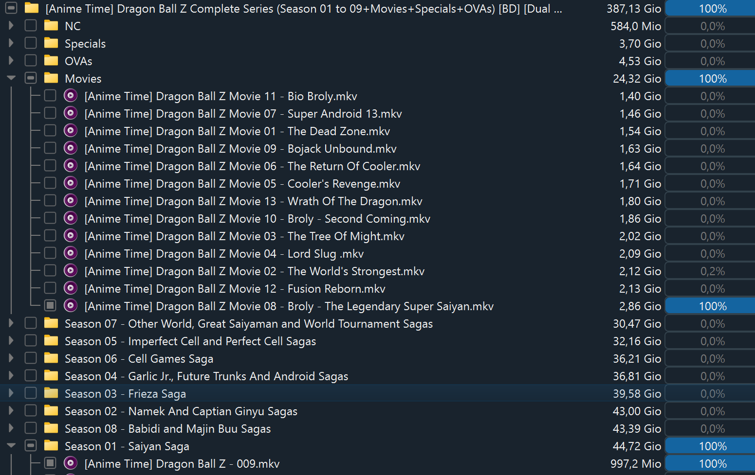
Task: Expand the Season 07 folder arrow
Action: [x=11, y=323]
